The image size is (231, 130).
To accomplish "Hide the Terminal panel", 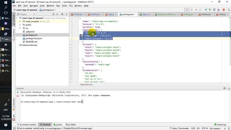I will tap(229, 88).
